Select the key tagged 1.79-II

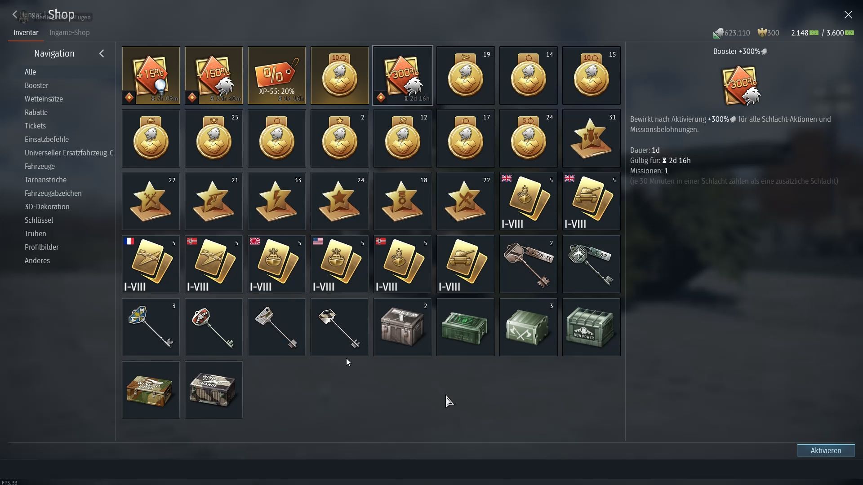(528, 264)
